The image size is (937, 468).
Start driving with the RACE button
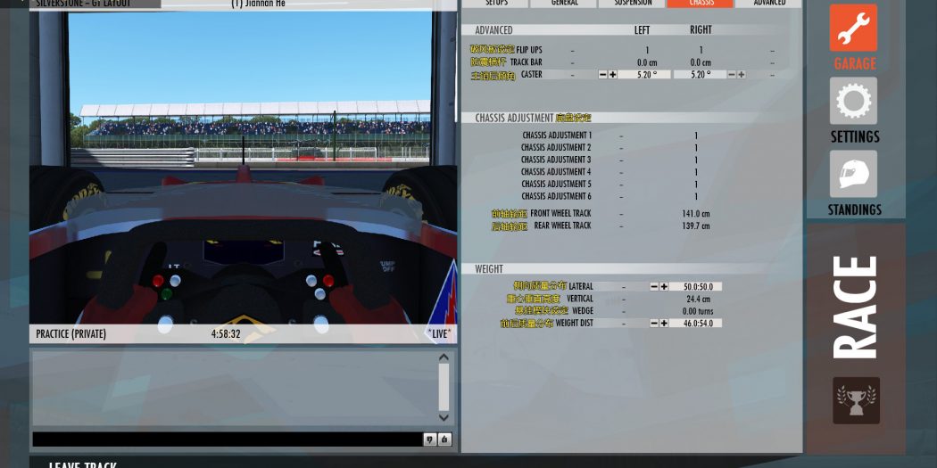(x=856, y=308)
